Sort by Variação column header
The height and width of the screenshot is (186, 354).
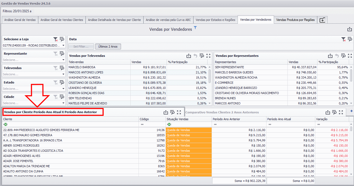[332, 119]
